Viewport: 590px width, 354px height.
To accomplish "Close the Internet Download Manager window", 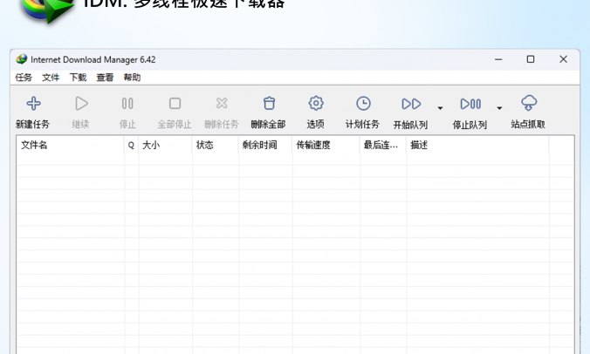I will [x=563, y=59].
